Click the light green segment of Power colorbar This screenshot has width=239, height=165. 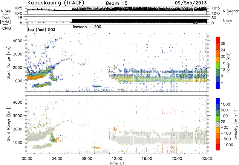[218, 66]
